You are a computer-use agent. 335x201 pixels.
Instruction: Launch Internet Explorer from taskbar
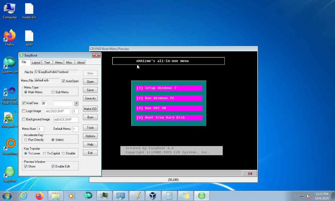tap(24, 196)
